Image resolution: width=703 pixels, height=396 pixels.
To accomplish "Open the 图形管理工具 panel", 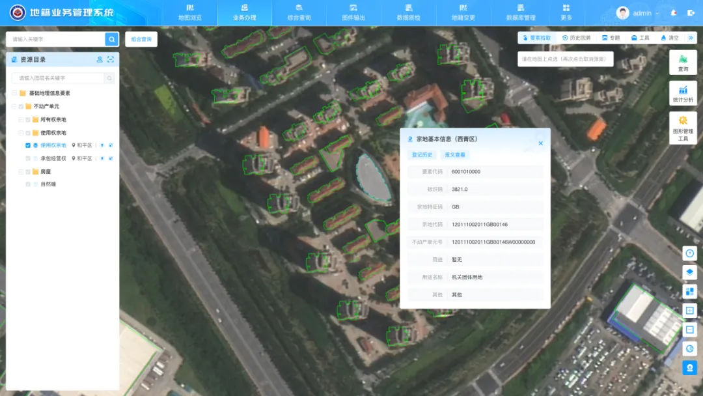I will (x=683, y=128).
